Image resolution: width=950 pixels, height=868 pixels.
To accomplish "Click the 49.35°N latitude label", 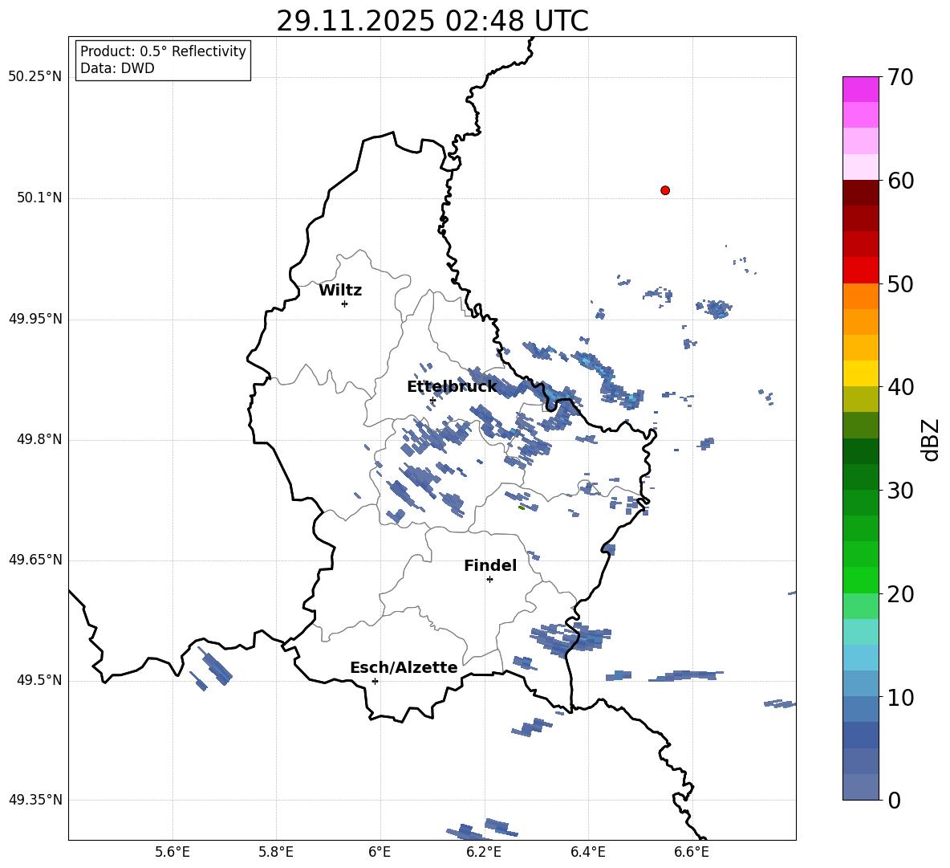I will tap(35, 800).
